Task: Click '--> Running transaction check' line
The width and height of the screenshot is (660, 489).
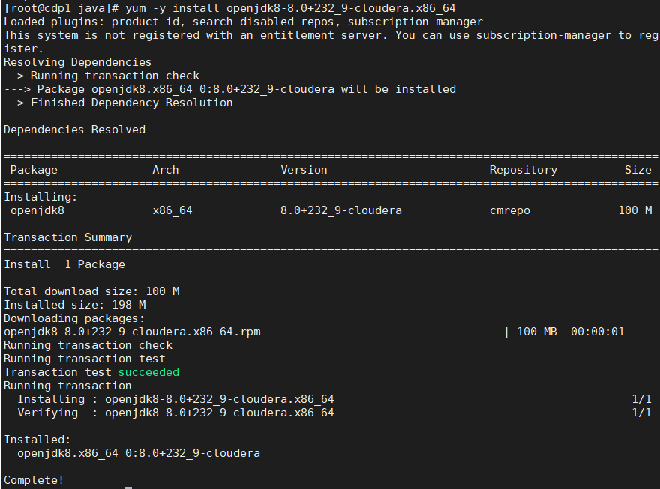Action: pyautogui.click(x=101, y=76)
